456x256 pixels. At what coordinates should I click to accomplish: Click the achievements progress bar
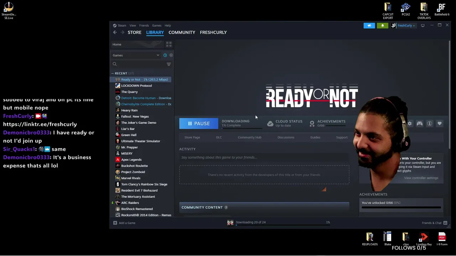point(401,207)
